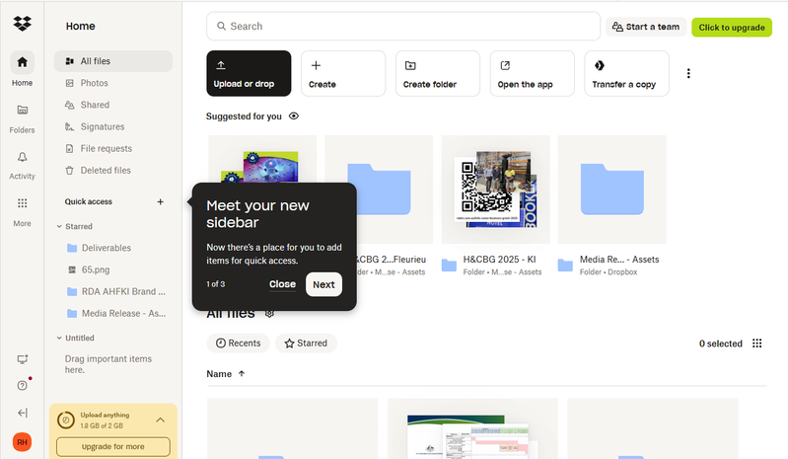Click the Search input field
788x459 pixels.
pos(402,27)
